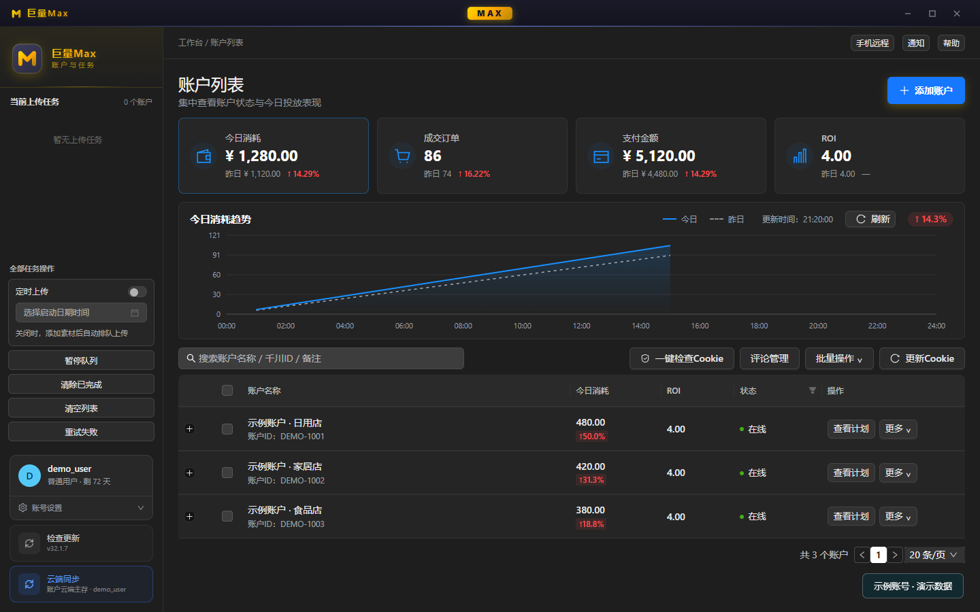Focus the 搜索账户名称 search field
980x612 pixels.
click(x=321, y=358)
